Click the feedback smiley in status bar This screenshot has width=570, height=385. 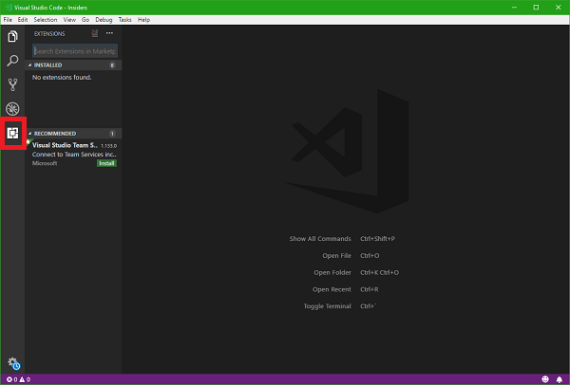[x=544, y=379]
